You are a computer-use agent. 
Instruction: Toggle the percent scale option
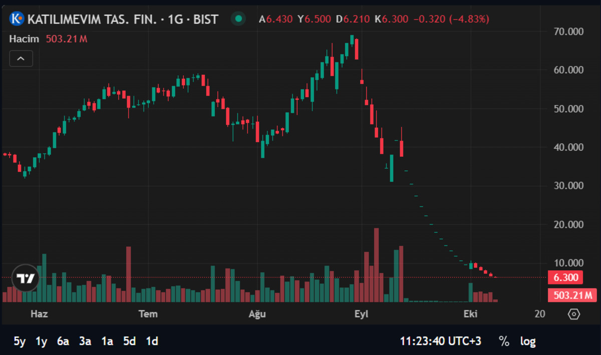click(504, 341)
